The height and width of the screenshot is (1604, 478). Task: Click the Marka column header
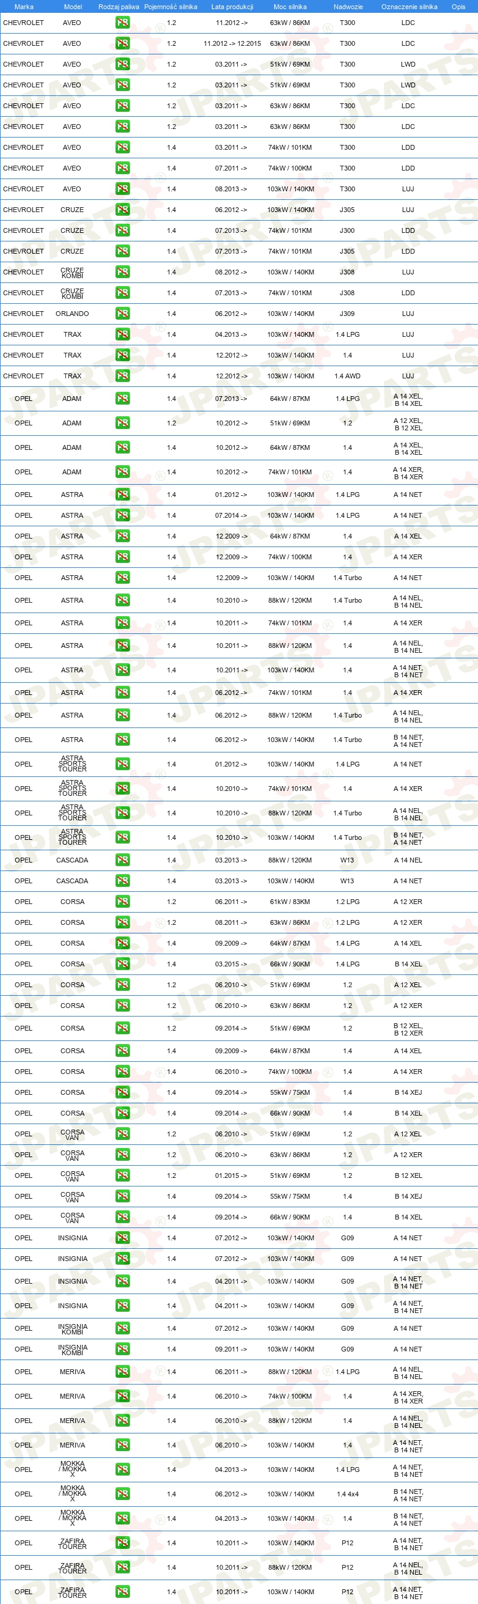tap(24, 7)
